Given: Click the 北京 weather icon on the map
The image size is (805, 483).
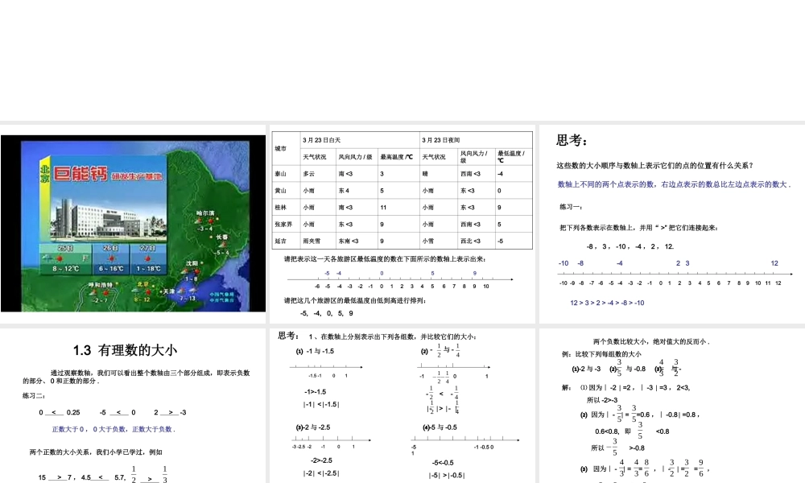Looking at the screenshot, I should pyautogui.click(x=142, y=291).
